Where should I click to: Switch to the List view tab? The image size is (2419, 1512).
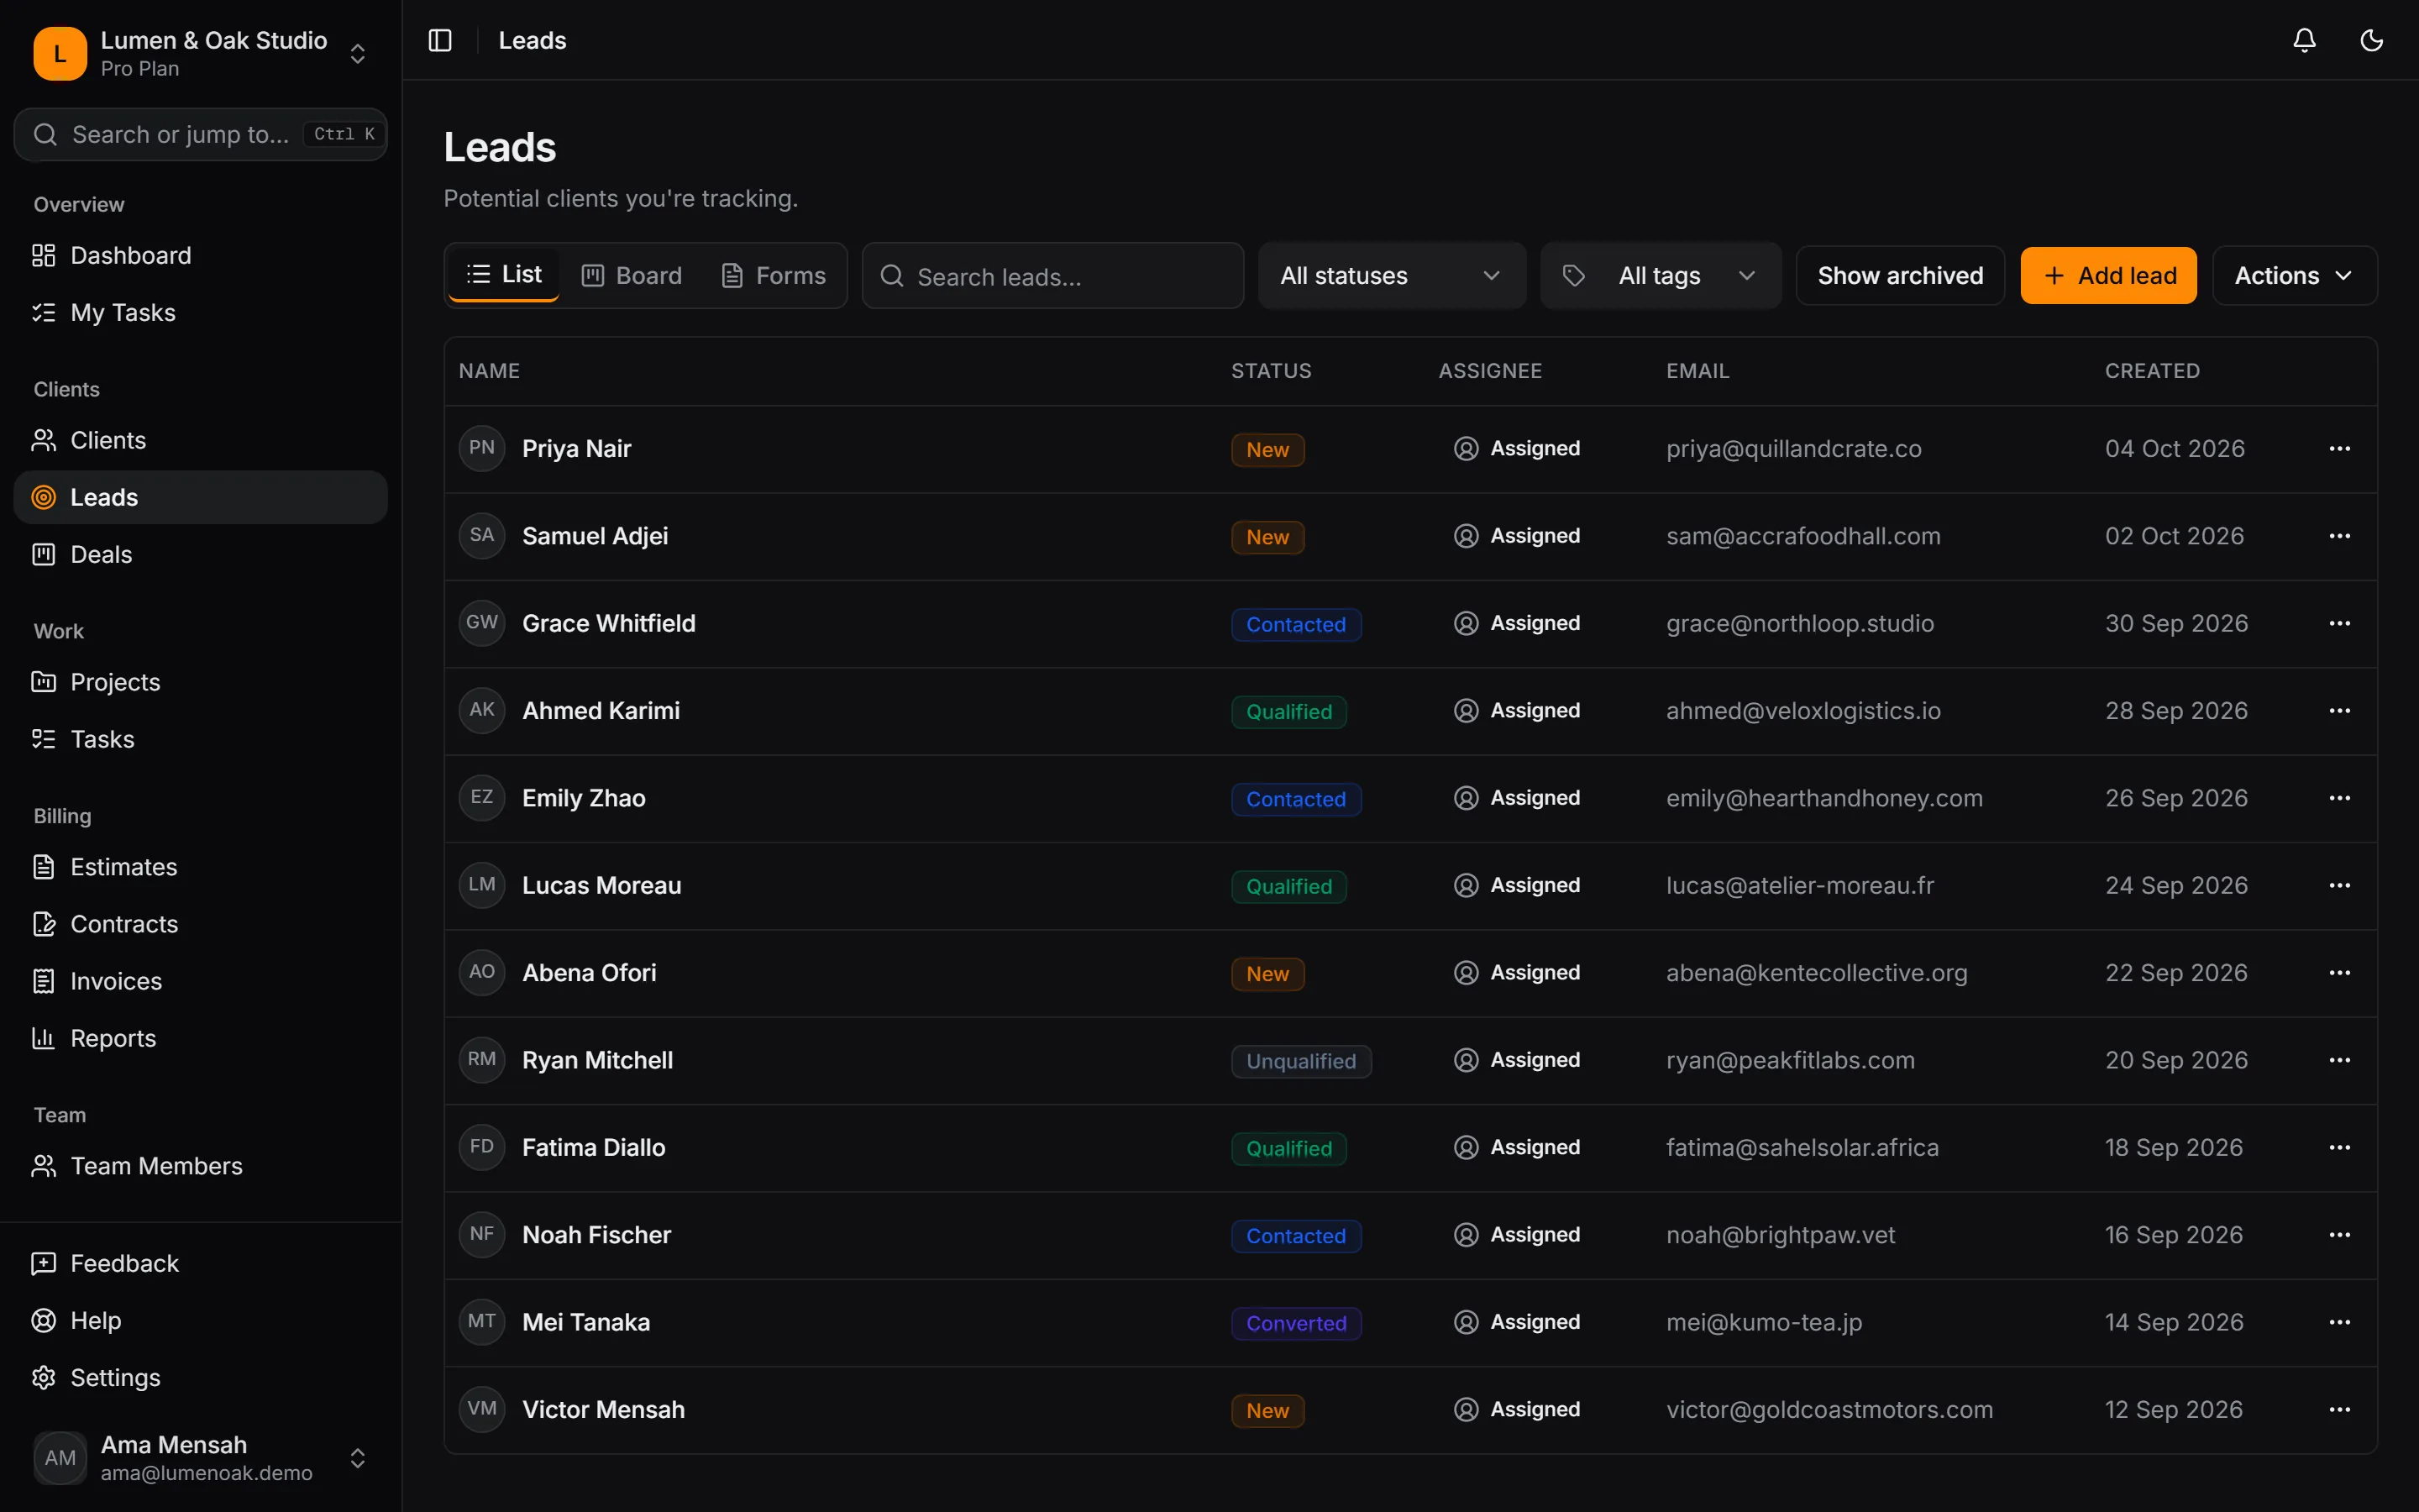coord(504,275)
